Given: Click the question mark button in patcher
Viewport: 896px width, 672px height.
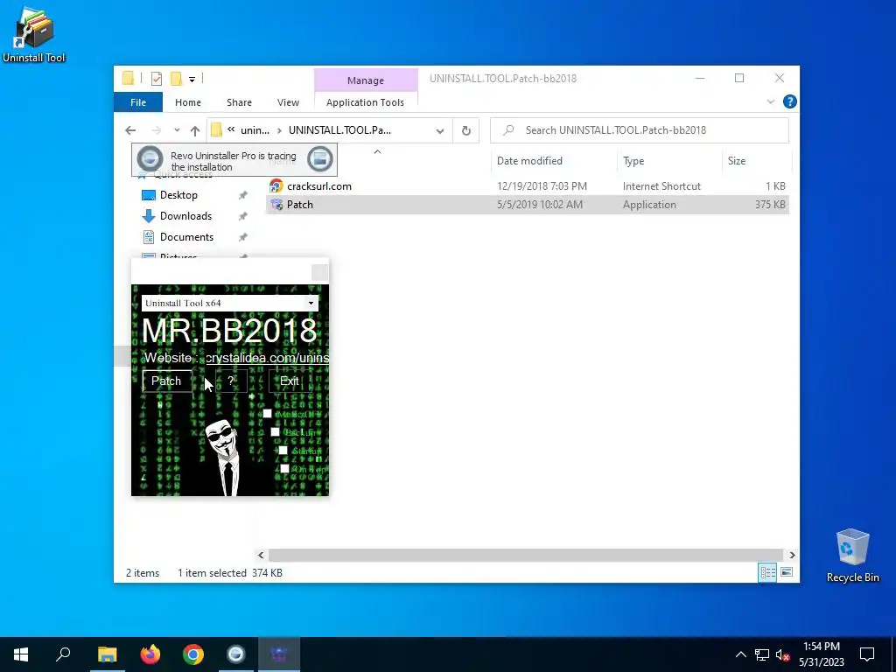Looking at the screenshot, I should click(x=231, y=381).
